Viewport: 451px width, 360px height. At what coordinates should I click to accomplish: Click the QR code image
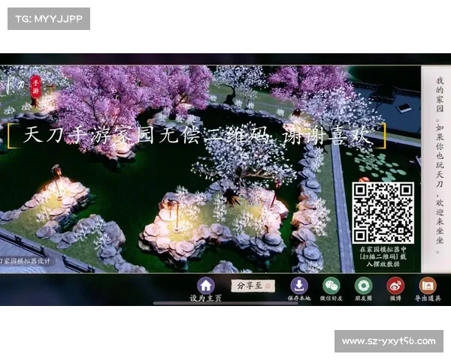coord(383,212)
